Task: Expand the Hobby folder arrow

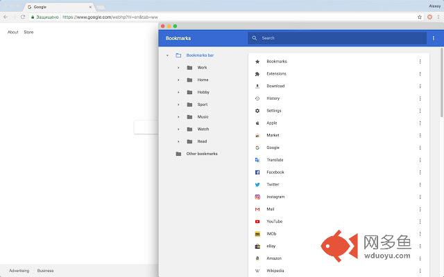Action: 178,92
